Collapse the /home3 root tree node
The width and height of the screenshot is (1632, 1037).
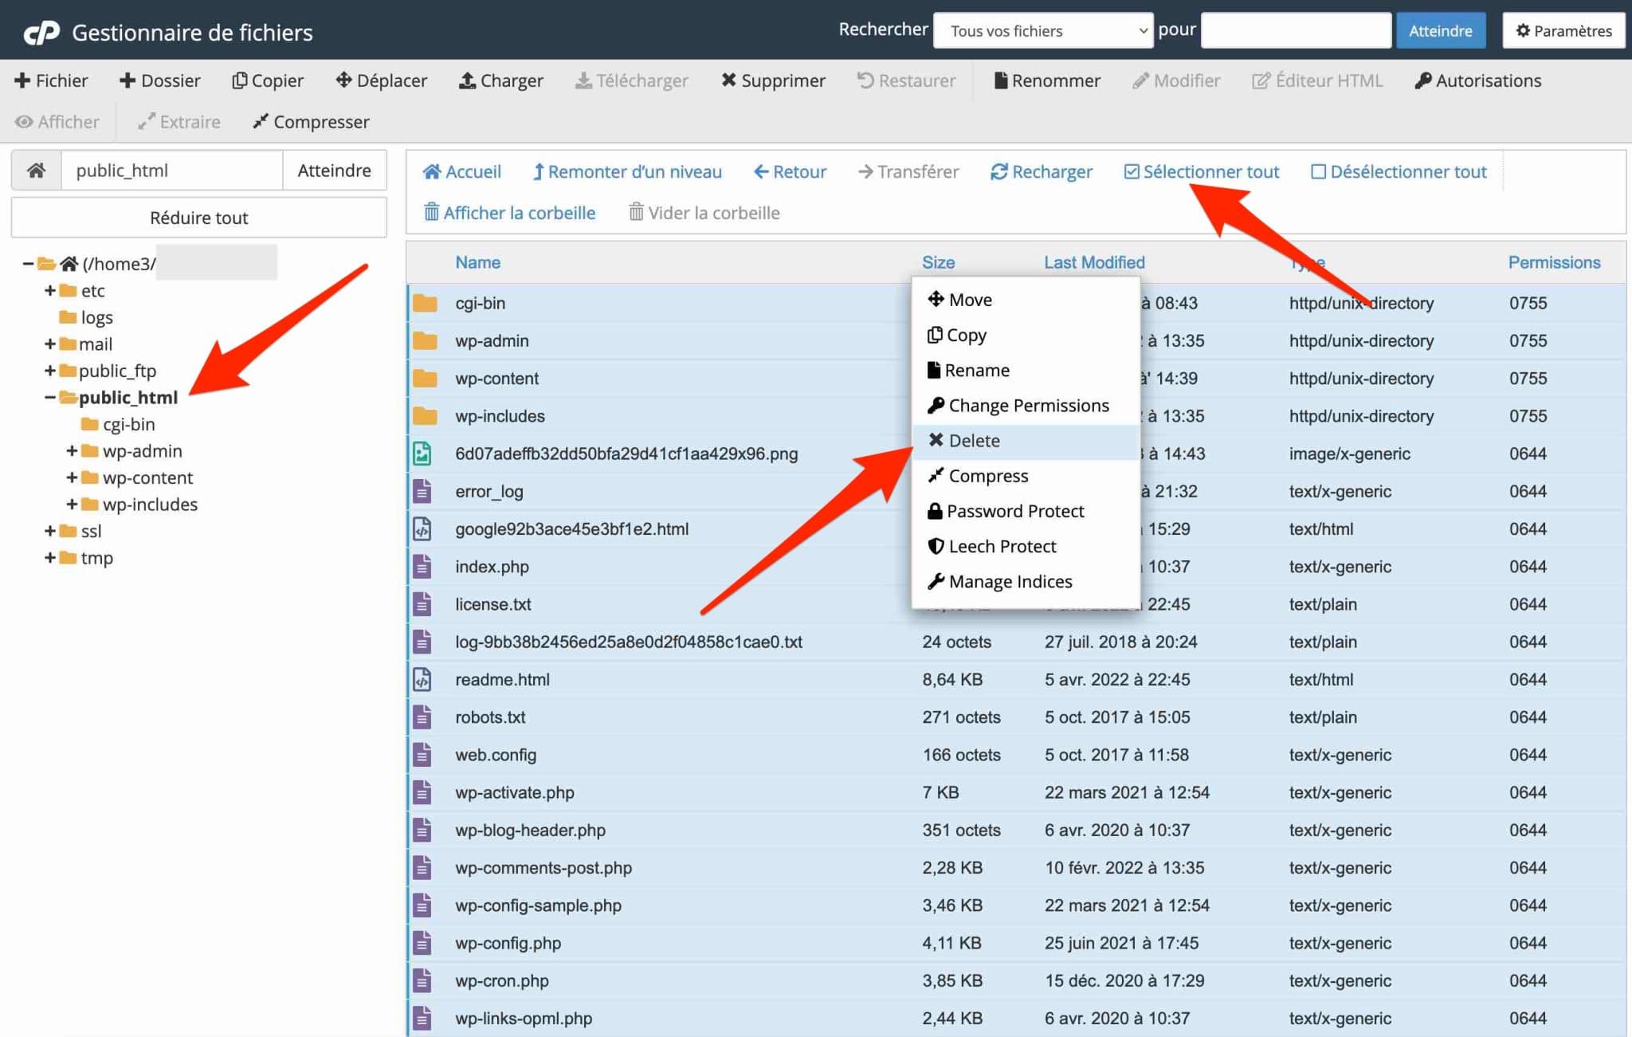(28, 264)
